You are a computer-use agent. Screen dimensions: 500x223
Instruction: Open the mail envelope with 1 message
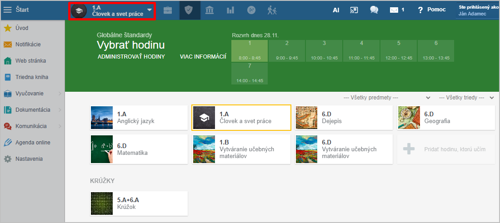point(397,10)
